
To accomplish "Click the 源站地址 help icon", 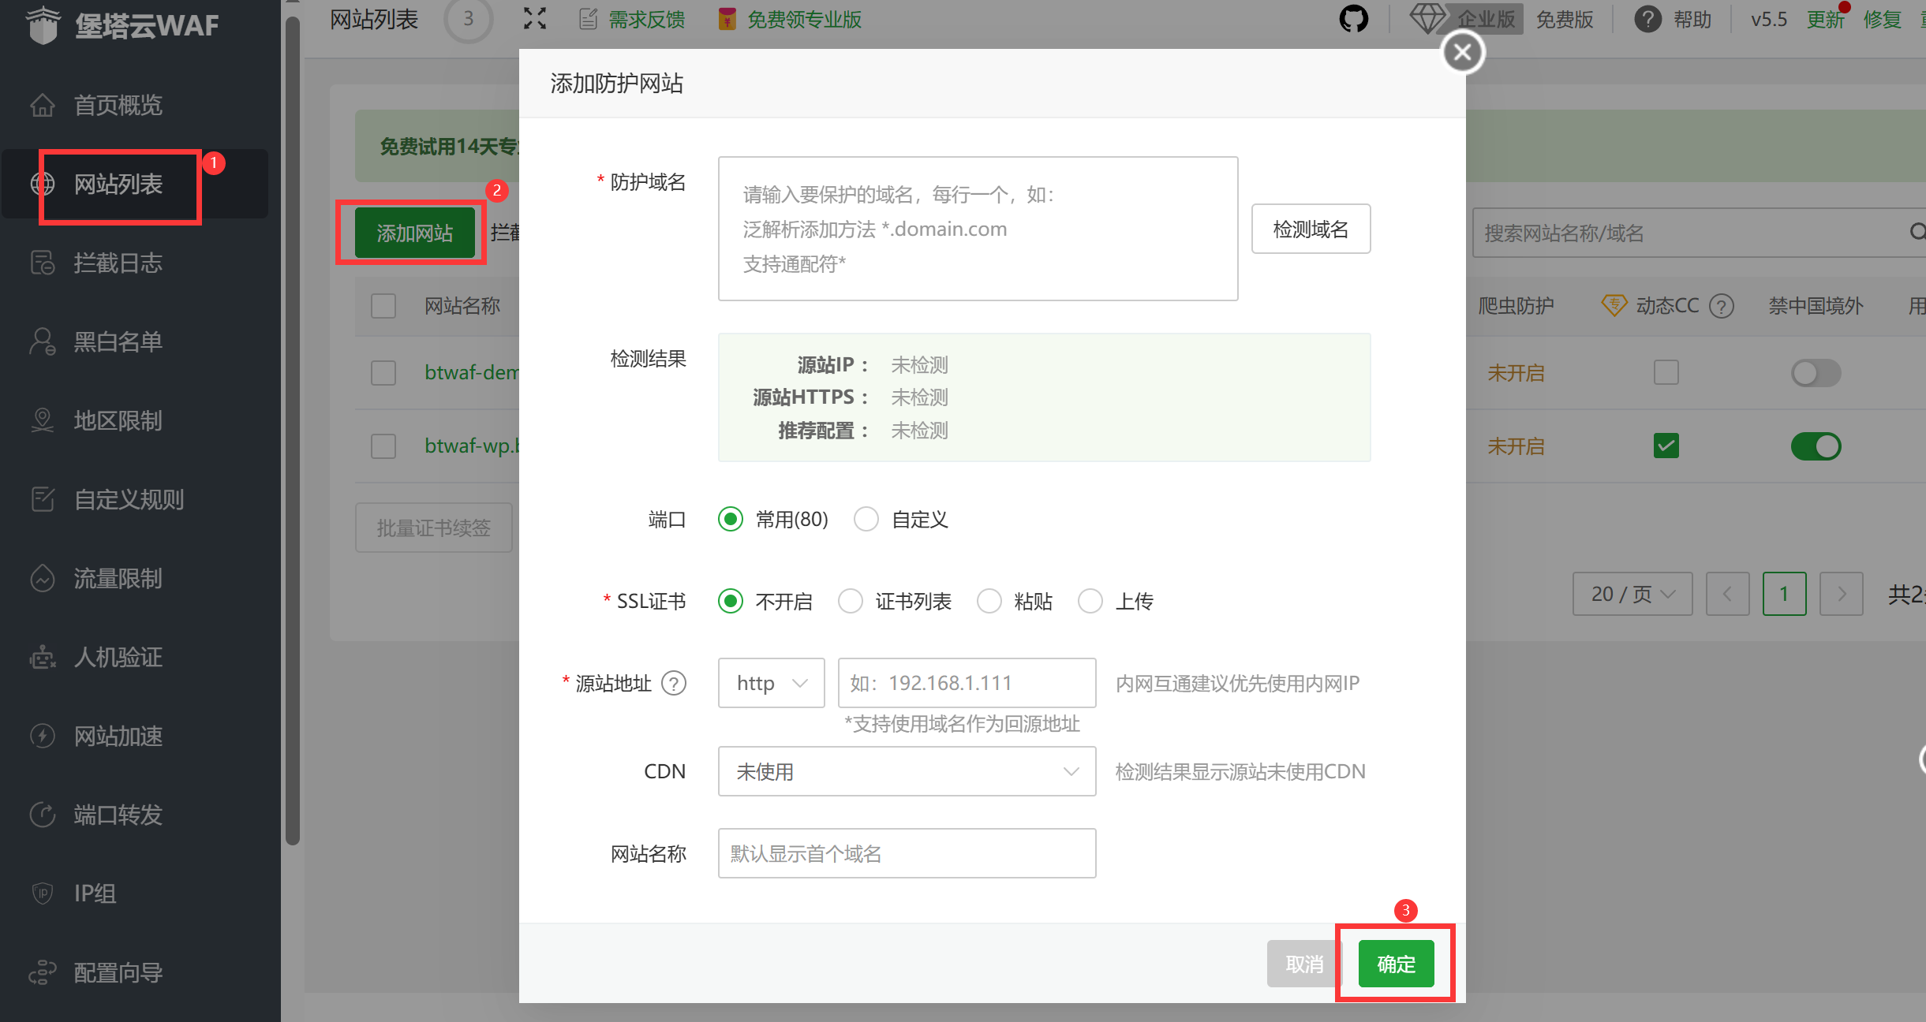I will point(674,683).
